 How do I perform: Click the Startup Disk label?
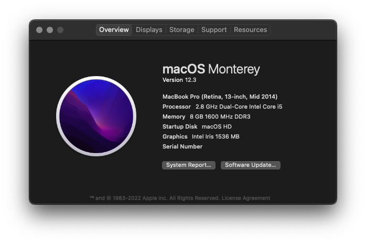click(180, 126)
